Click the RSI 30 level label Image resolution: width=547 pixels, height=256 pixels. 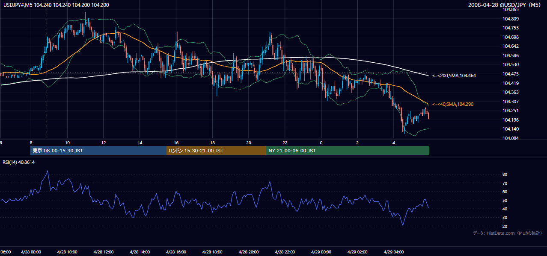click(x=505, y=218)
